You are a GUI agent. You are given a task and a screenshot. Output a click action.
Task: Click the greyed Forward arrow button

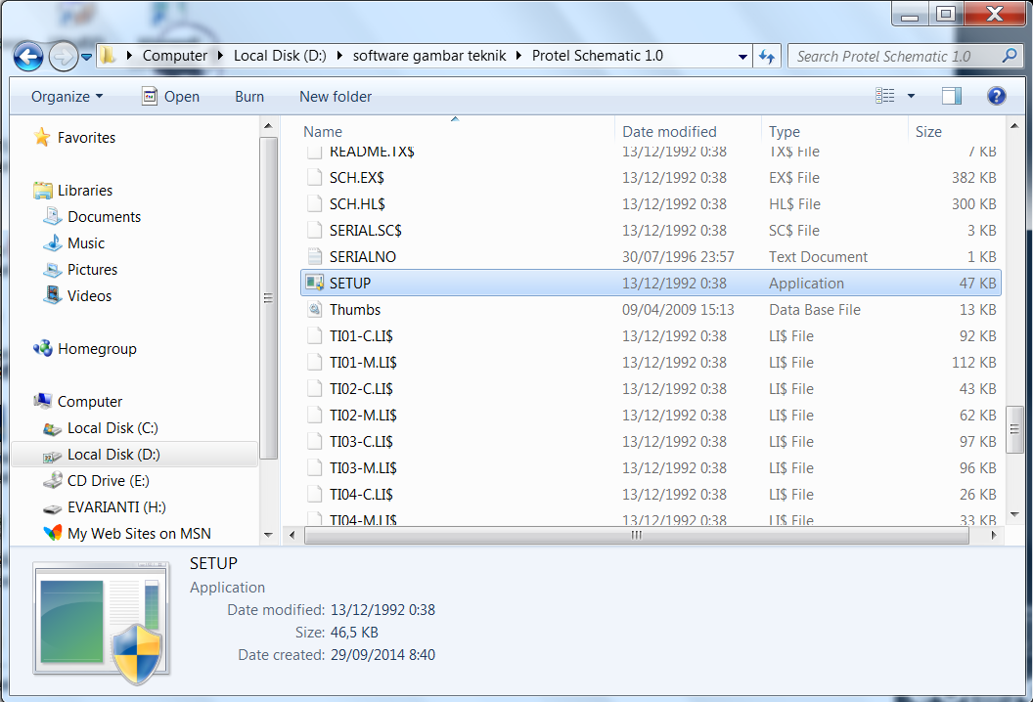point(64,57)
